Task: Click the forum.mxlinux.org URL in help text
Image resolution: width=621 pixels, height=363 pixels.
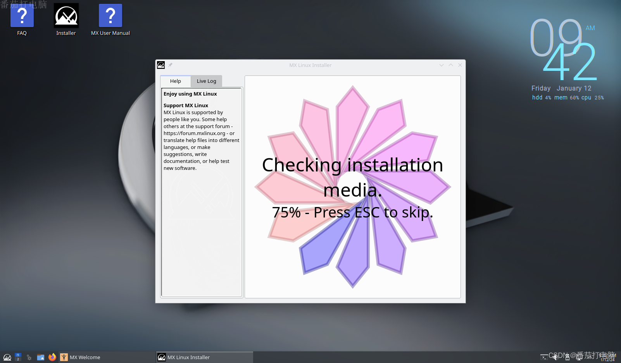Action: [194, 133]
